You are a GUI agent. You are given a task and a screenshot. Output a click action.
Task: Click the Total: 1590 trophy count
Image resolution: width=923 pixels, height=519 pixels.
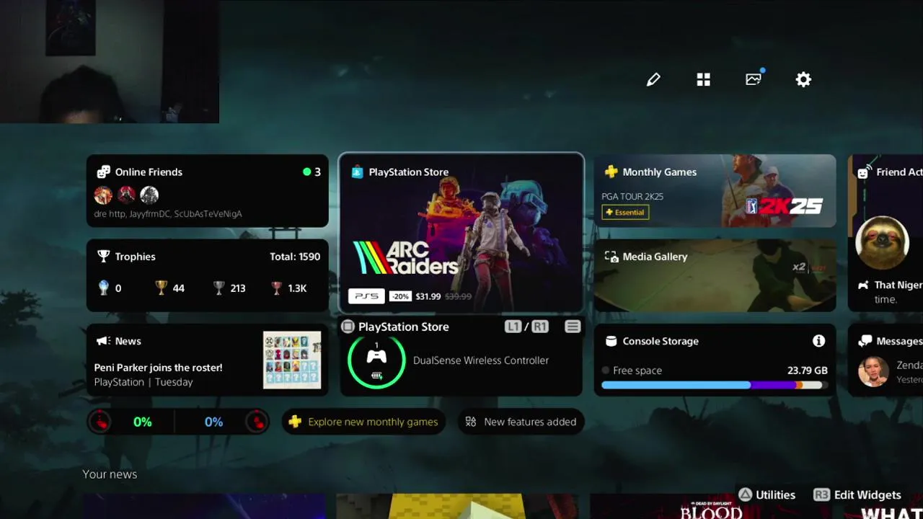coord(295,257)
